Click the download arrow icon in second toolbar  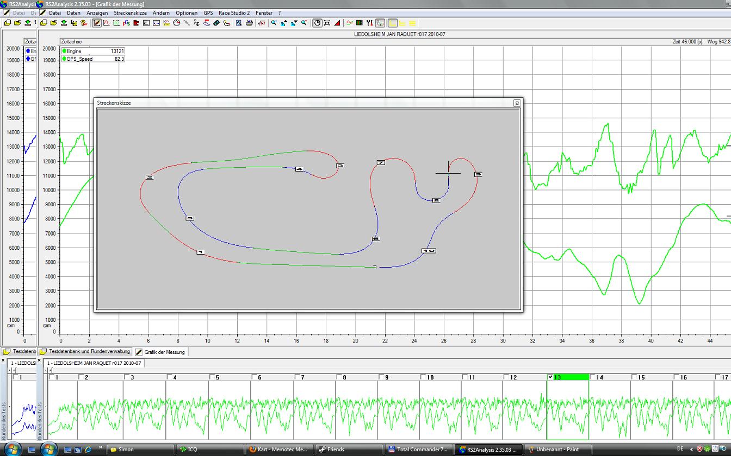pyautogui.click(x=64, y=23)
